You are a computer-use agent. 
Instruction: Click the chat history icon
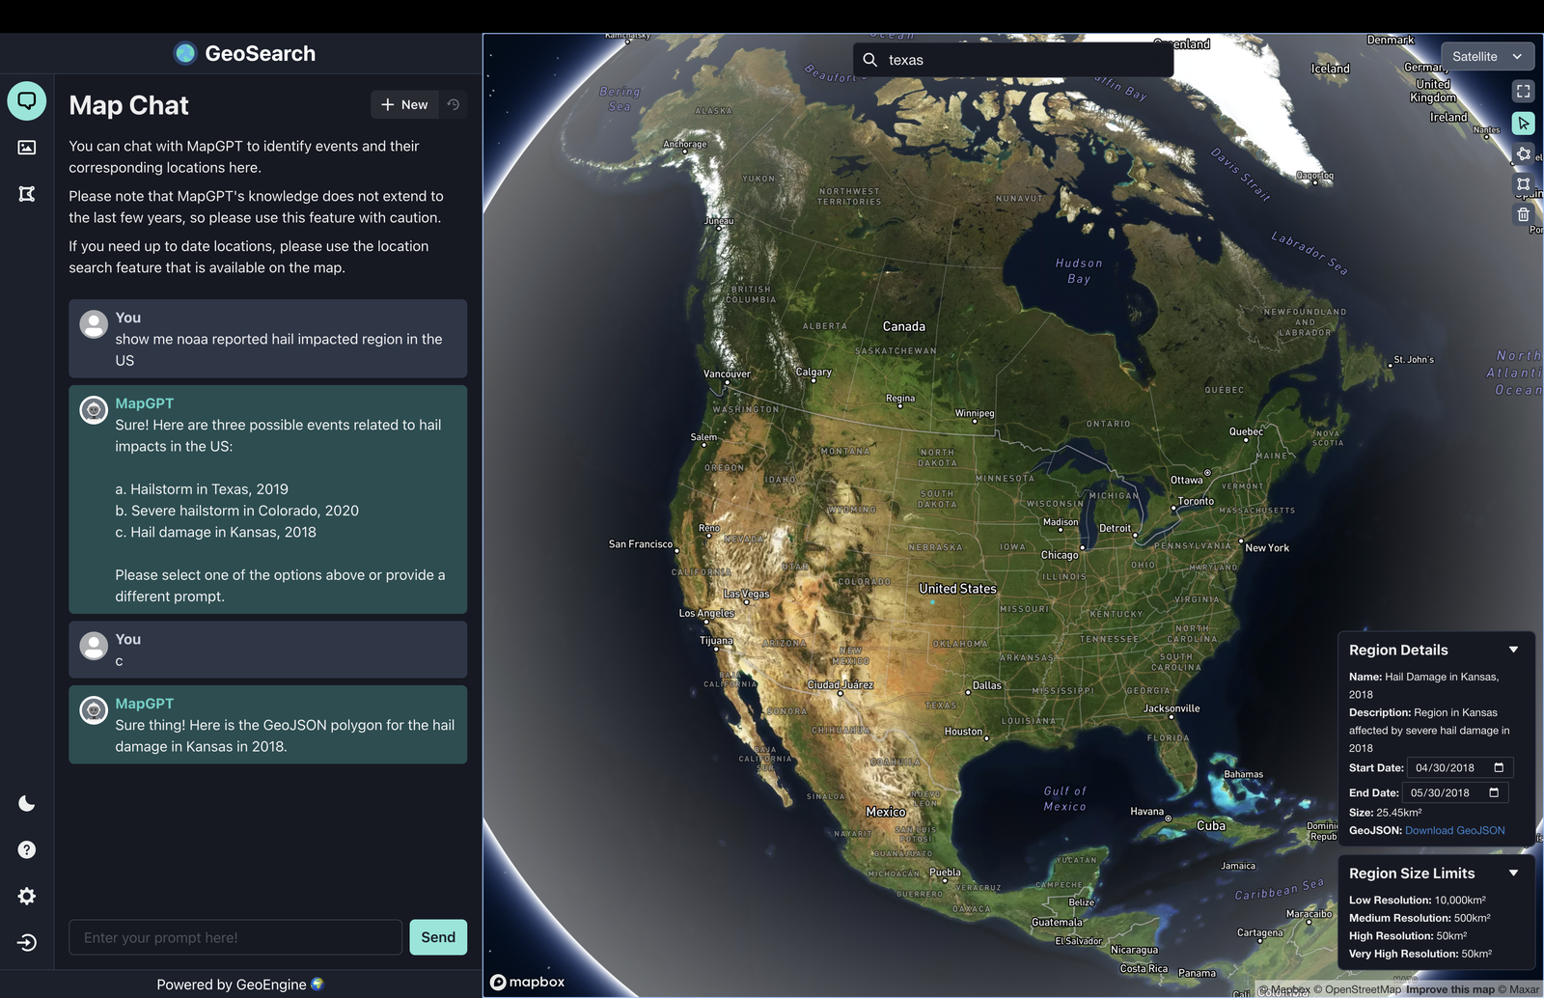click(453, 104)
